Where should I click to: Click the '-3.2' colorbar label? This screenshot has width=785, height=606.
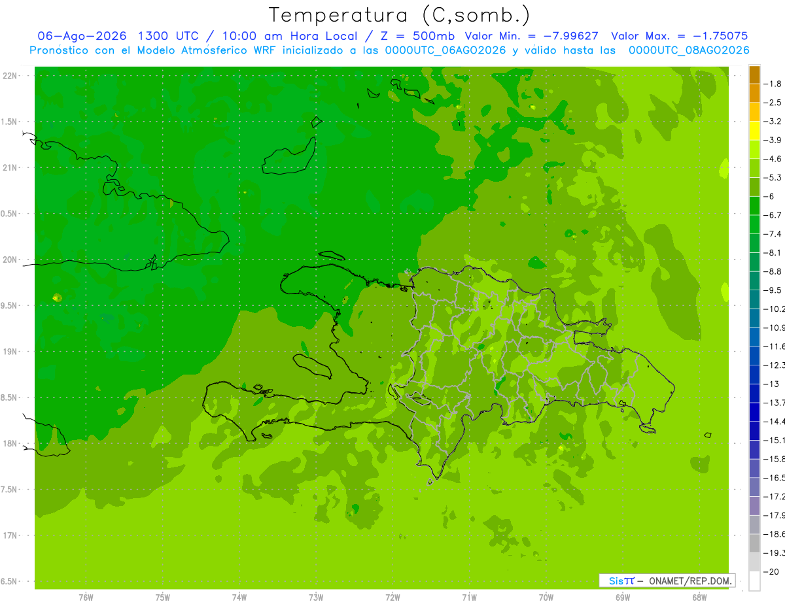point(773,122)
